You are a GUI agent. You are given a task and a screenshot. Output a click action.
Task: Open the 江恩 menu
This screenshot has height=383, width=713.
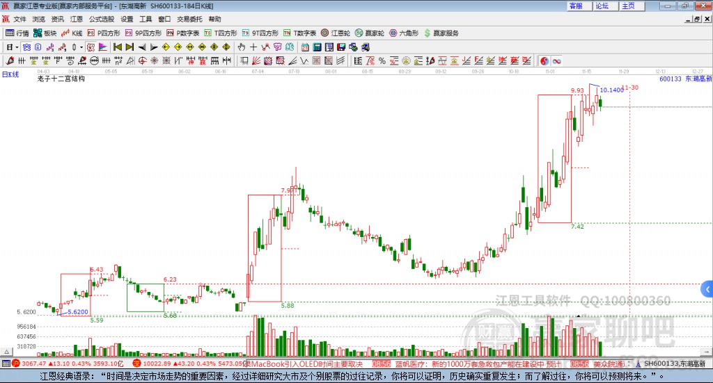coord(77,19)
